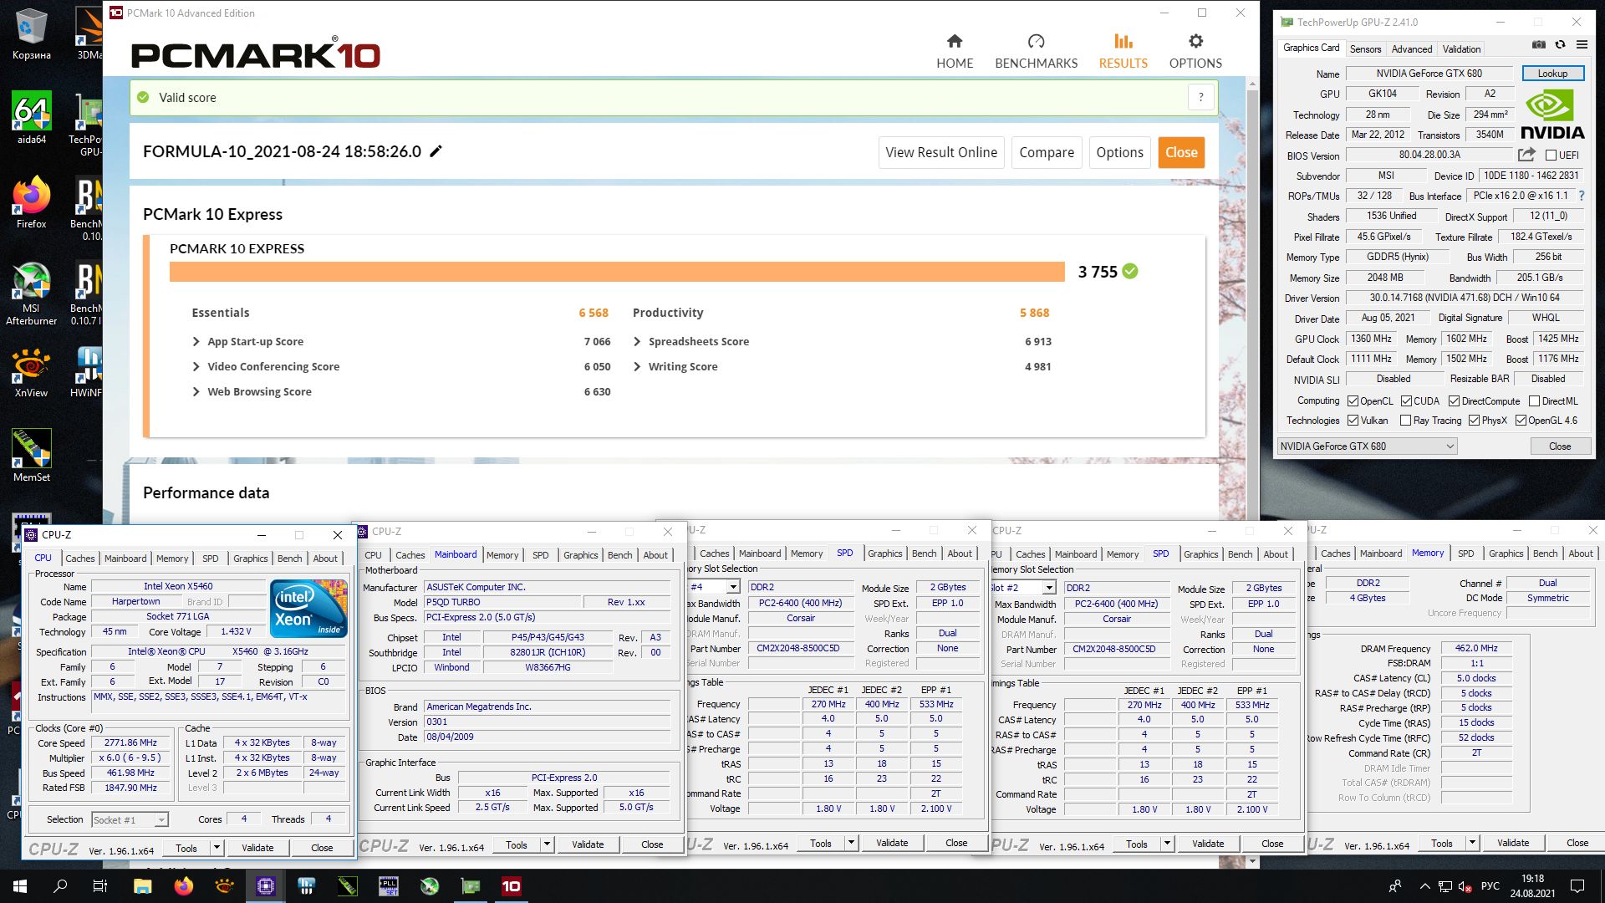Click the help question mark in Valid score bar
The image size is (1605, 903).
pos(1201,97)
